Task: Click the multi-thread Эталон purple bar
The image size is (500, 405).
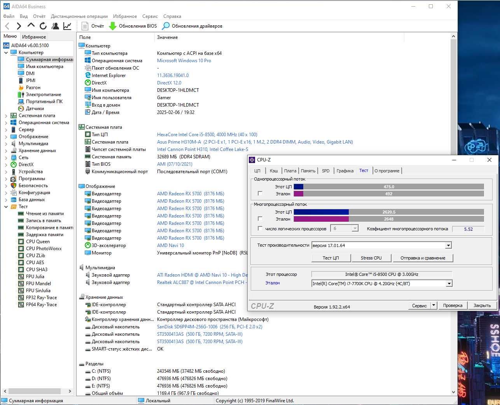Action: tap(389, 219)
